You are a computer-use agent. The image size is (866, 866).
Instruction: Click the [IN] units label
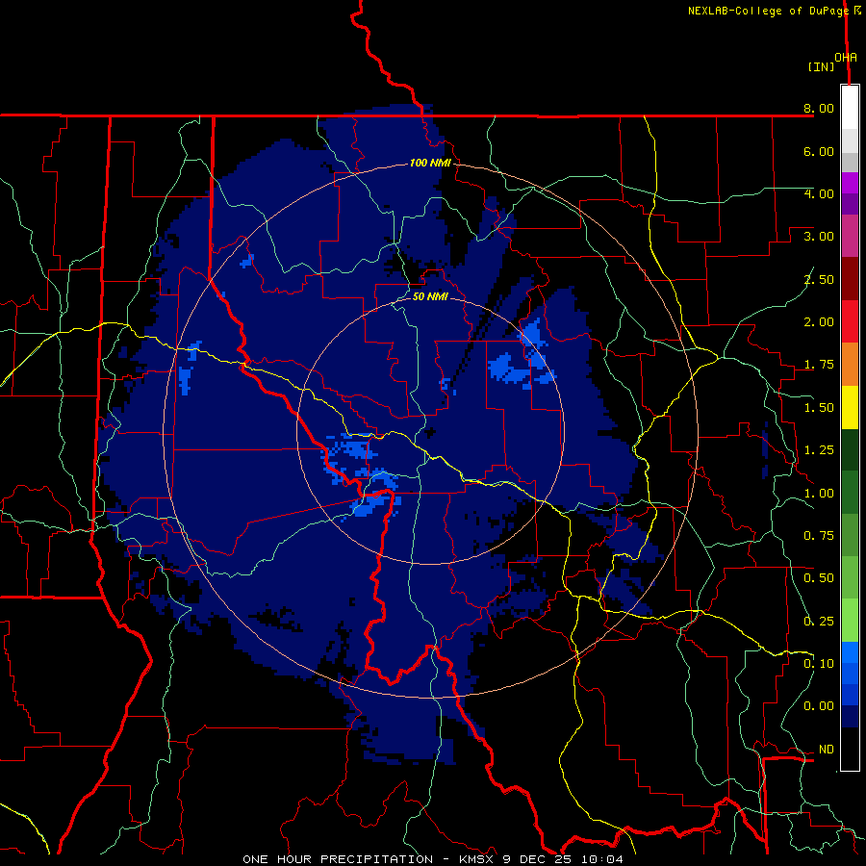822,66
